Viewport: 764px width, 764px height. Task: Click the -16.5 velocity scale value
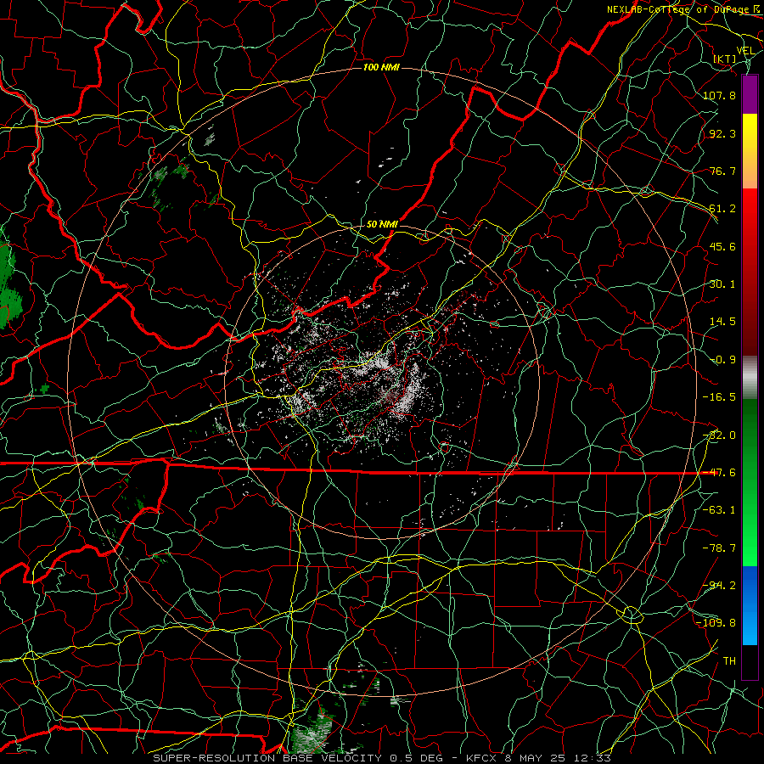coord(719,397)
